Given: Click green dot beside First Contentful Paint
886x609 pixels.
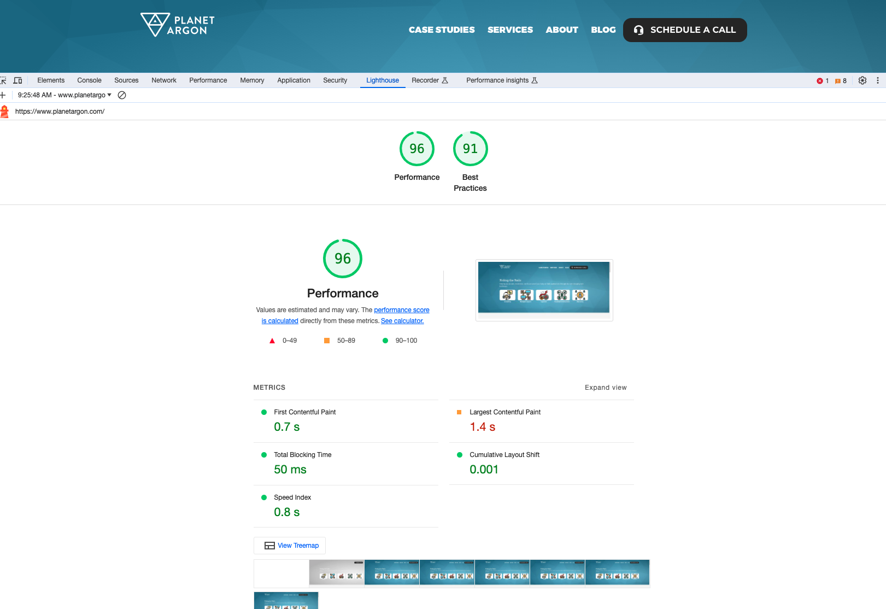Looking at the screenshot, I should point(264,412).
